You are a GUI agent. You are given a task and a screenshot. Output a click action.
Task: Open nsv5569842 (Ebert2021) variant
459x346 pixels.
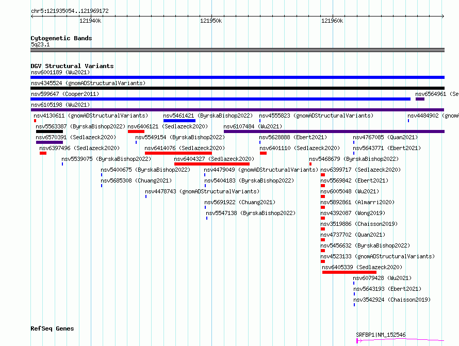click(354, 180)
